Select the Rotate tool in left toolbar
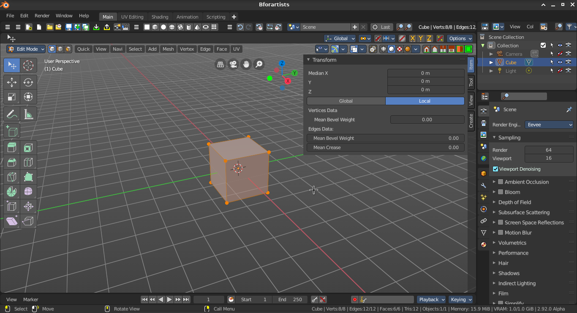 [28, 82]
